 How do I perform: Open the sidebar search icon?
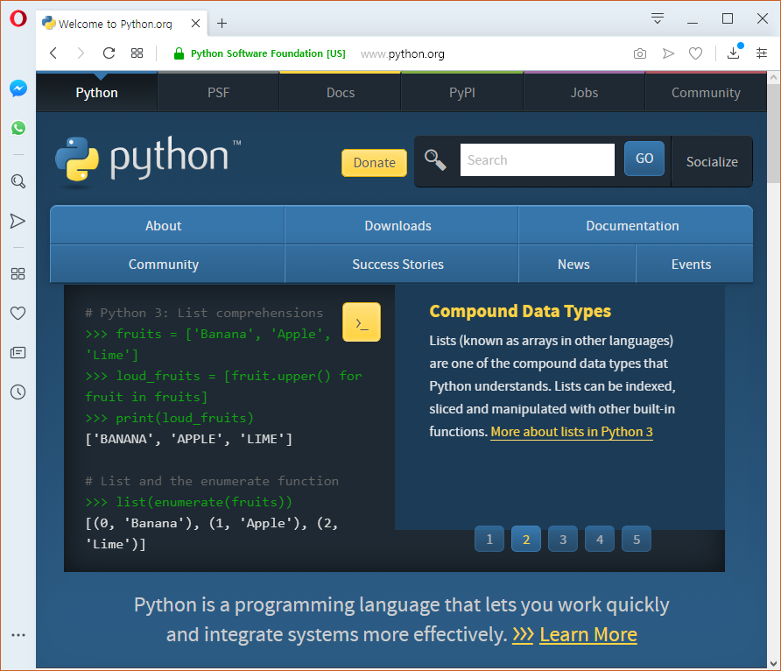click(x=18, y=181)
